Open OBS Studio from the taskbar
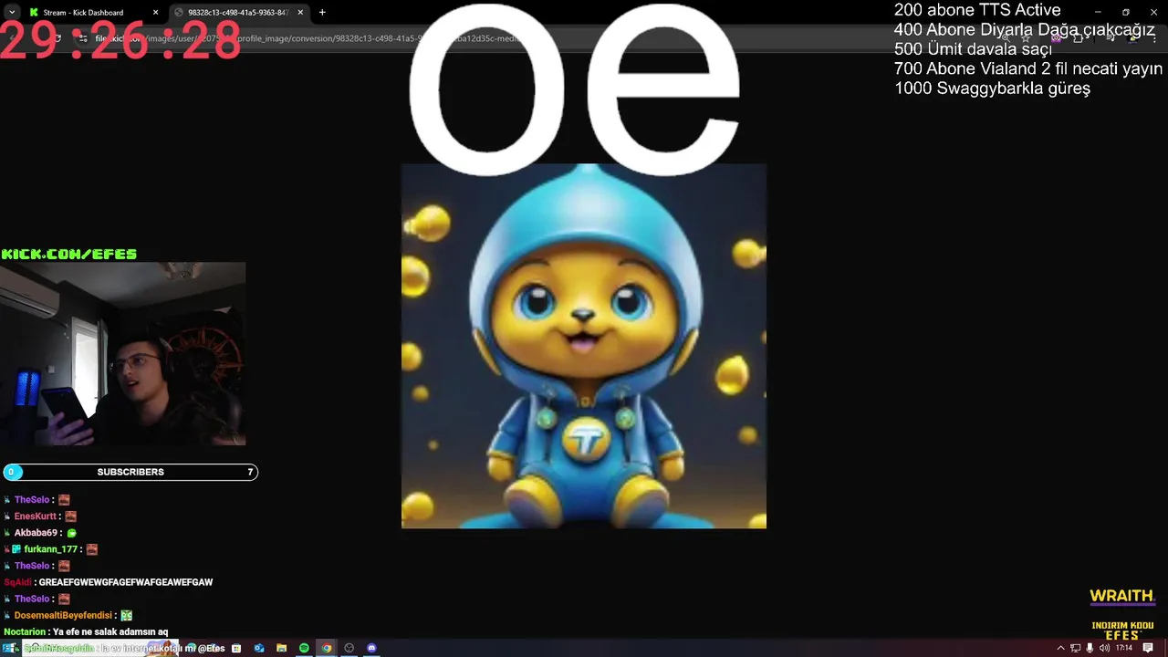1168x657 pixels. [x=349, y=648]
